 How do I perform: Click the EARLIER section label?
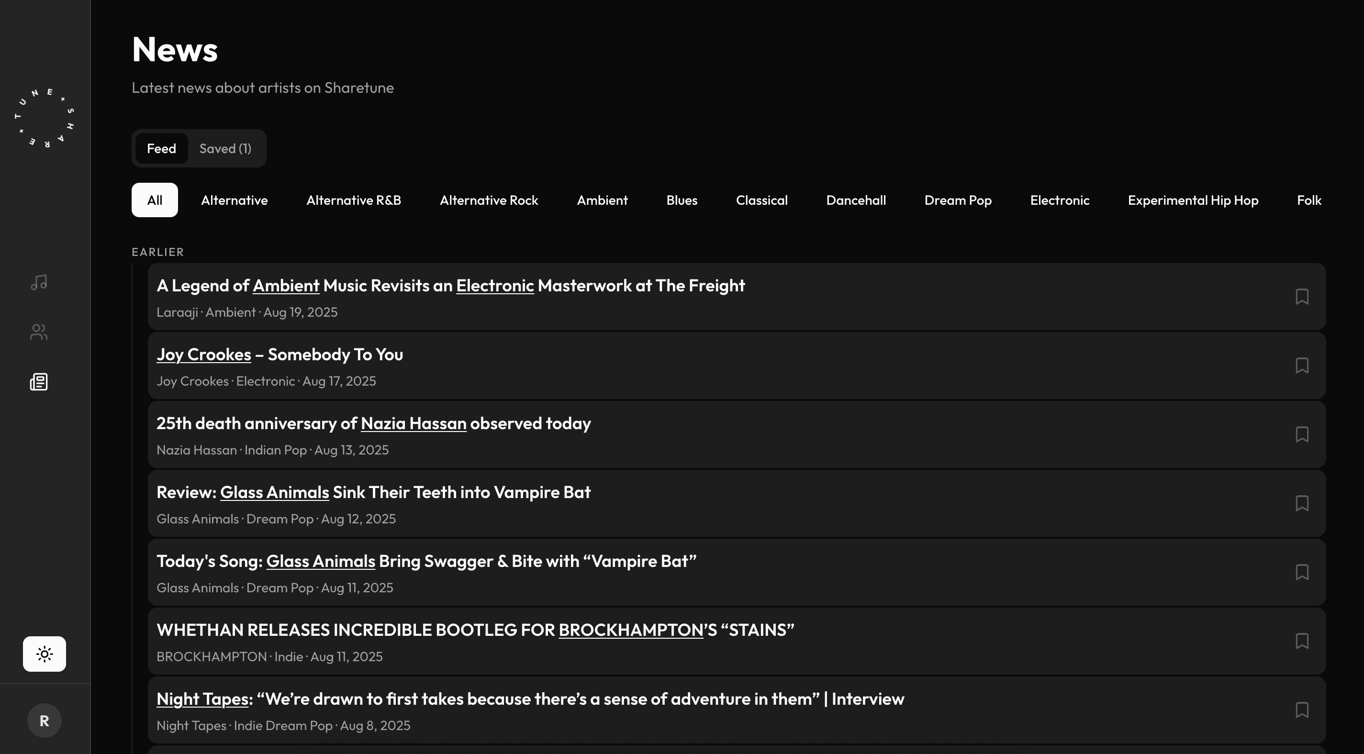point(158,252)
